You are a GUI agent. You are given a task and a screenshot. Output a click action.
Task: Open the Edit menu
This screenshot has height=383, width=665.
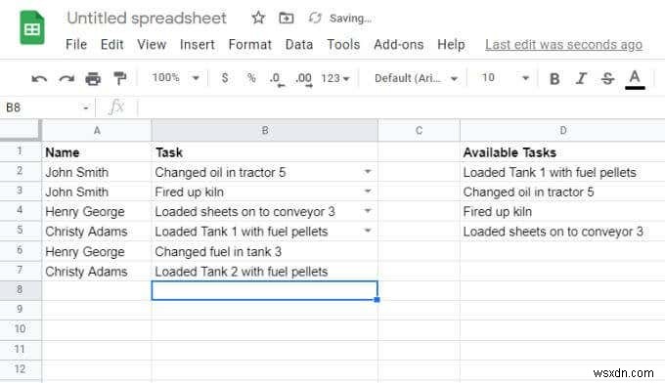click(111, 45)
